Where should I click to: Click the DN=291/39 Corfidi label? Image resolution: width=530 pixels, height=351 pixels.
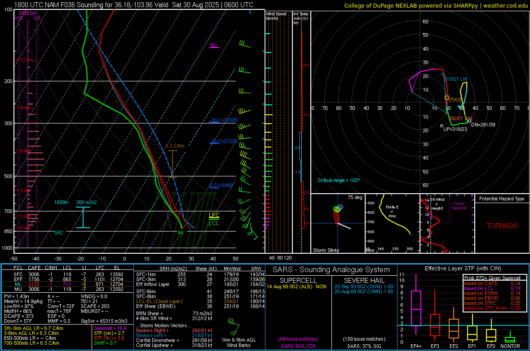click(483, 125)
